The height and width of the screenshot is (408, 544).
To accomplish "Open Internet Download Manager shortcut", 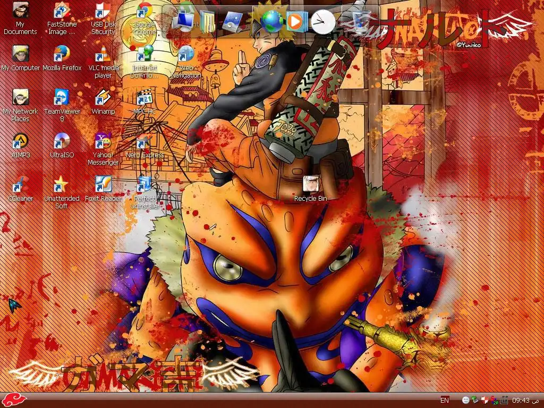I will click(144, 62).
